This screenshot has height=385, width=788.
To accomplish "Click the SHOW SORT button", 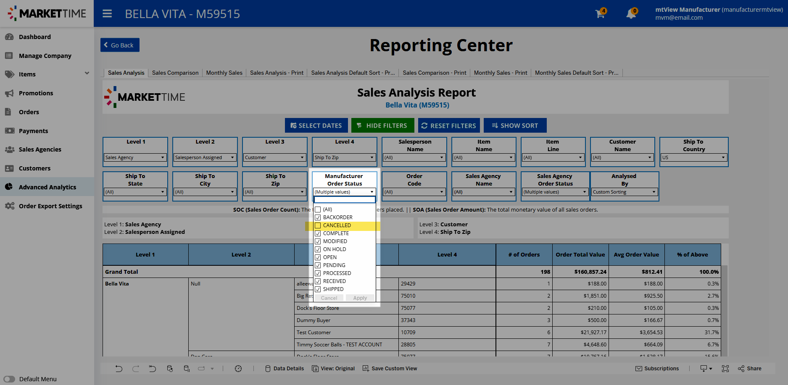I will click(515, 126).
